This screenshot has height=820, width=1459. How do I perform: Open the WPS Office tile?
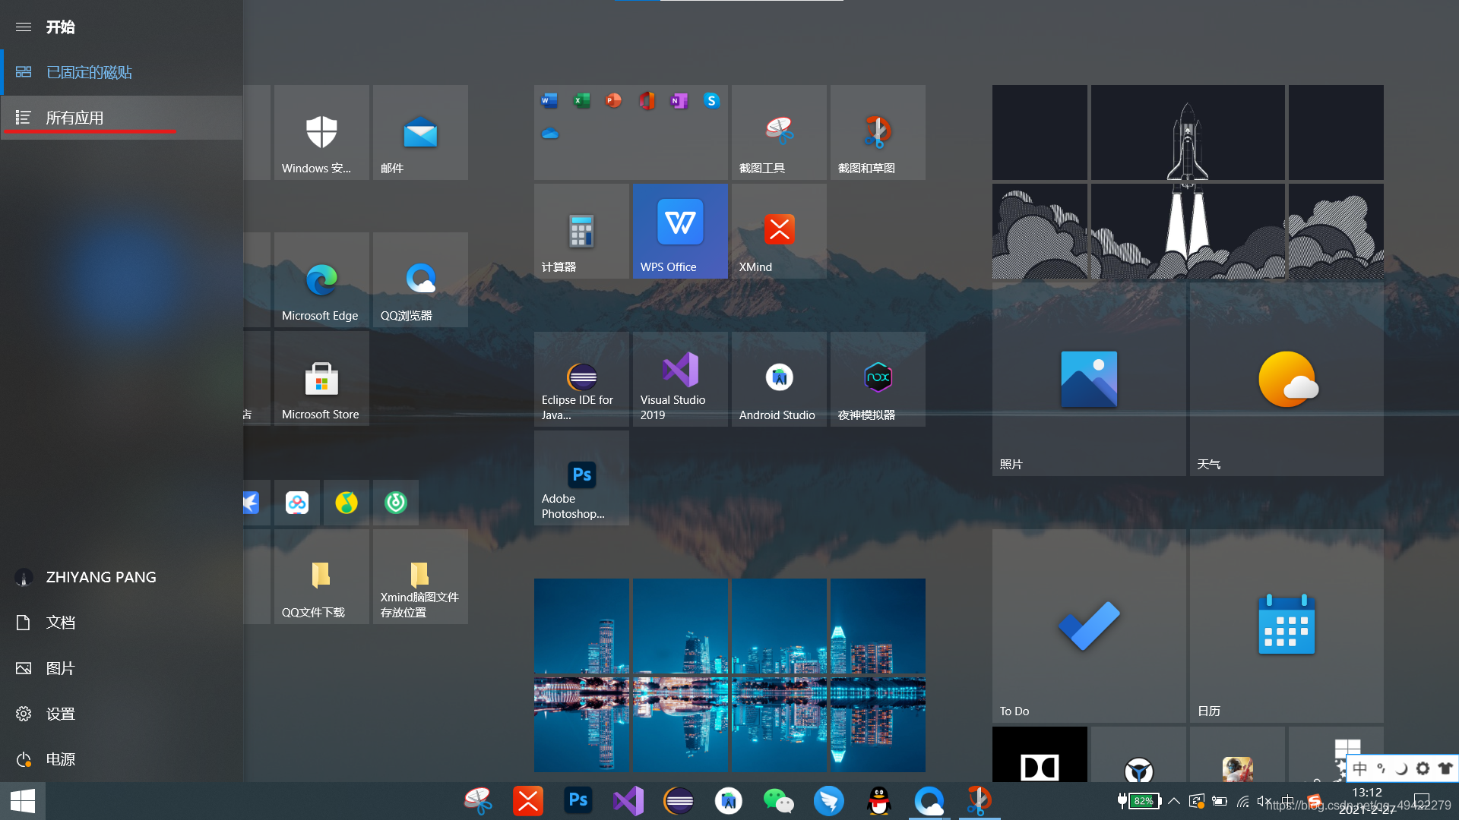[680, 231]
